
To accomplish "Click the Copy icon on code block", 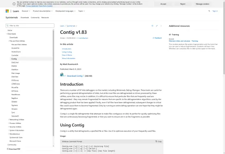I will click(156, 142).
